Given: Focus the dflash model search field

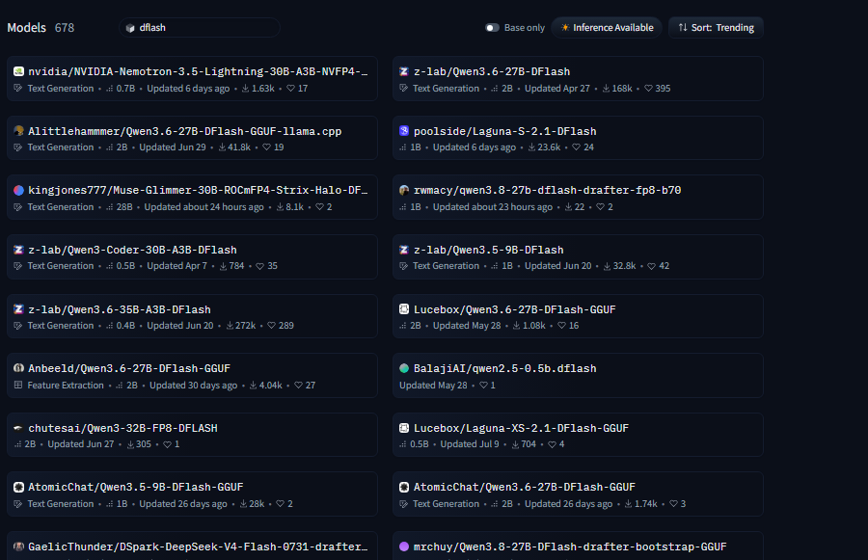Looking at the screenshot, I should tap(200, 28).
